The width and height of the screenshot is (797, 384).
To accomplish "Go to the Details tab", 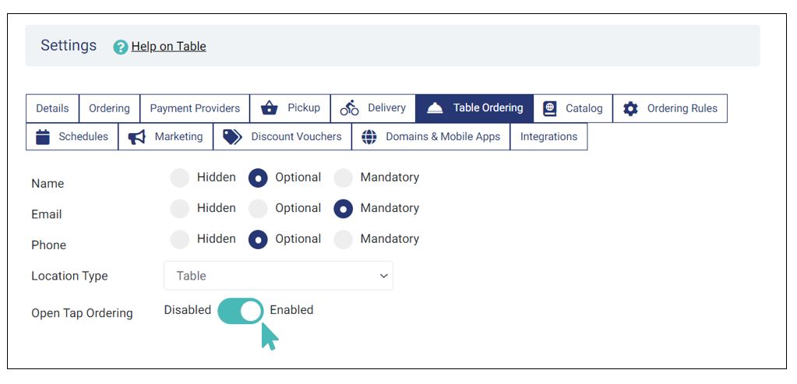I will click(52, 109).
